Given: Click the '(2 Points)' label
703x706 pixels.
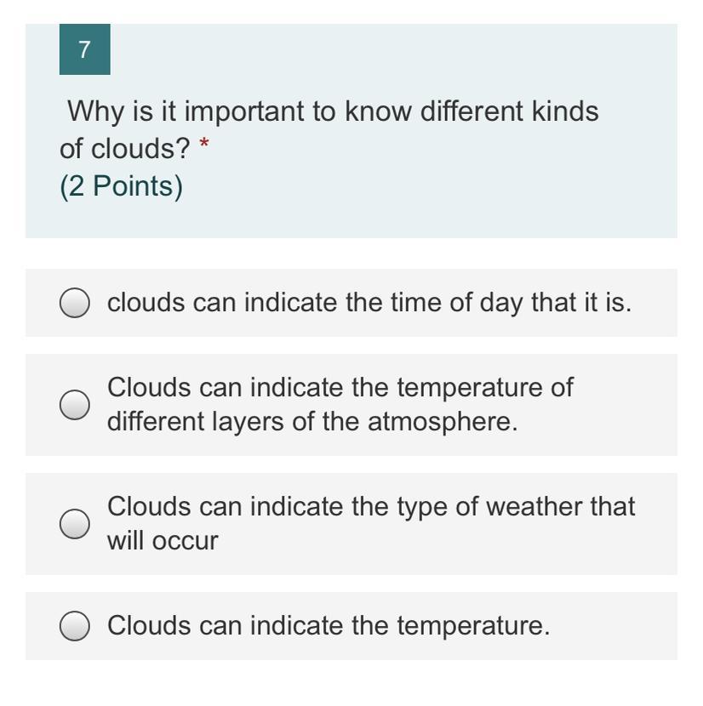Looking at the screenshot, I should [121, 186].
